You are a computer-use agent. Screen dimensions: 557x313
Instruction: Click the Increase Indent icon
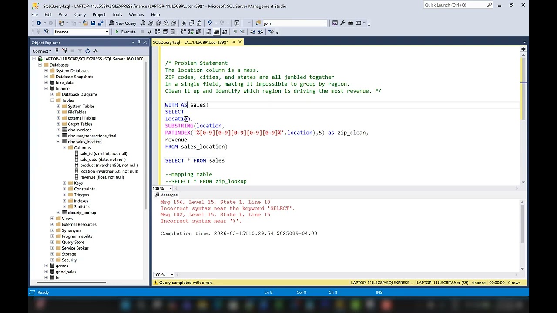click(260, 32)
